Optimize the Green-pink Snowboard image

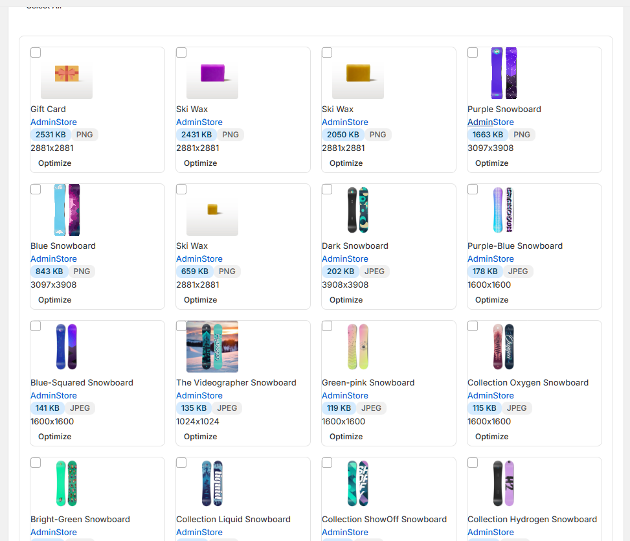coord(346,437)
